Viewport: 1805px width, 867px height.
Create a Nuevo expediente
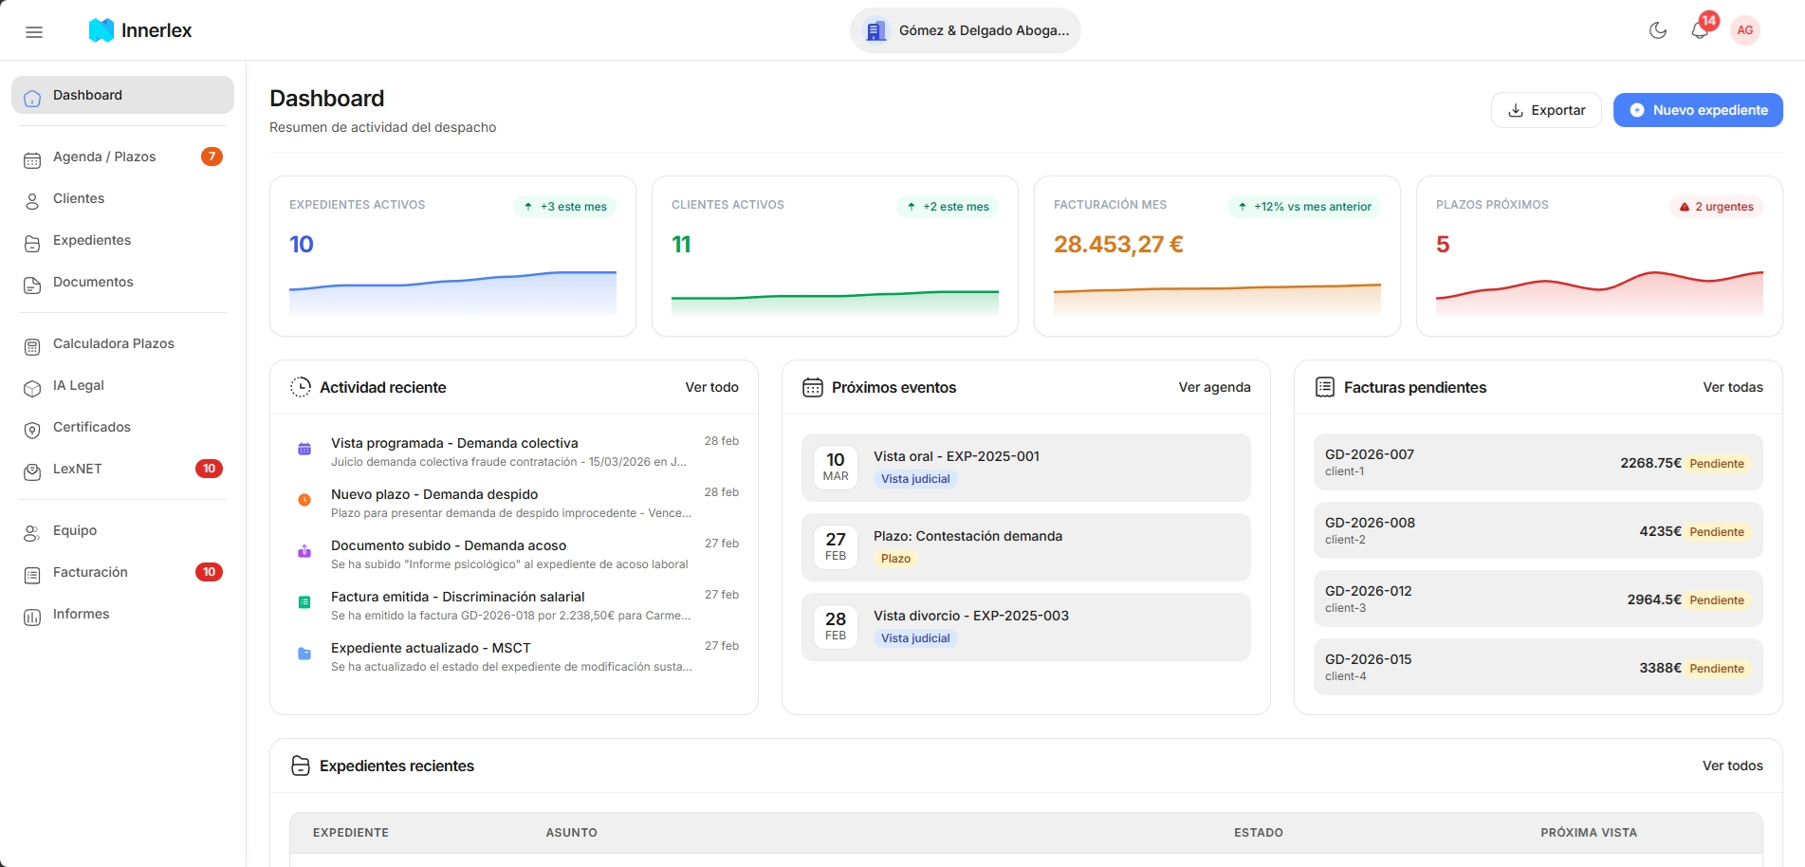pos(1698,110)
